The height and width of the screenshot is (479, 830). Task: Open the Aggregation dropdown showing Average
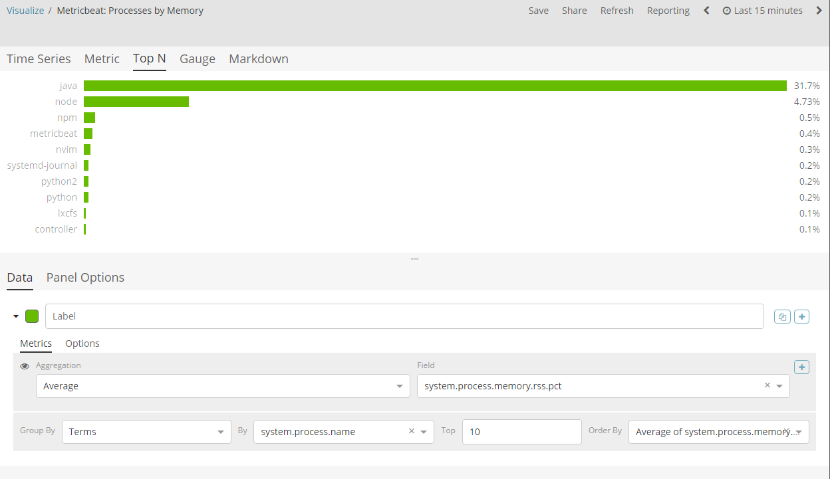[x=223, y=386]
